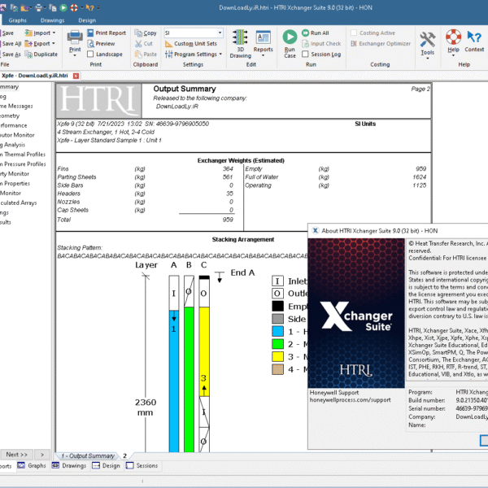Open Custom Unit Sets ruler icon

(168, 44)
